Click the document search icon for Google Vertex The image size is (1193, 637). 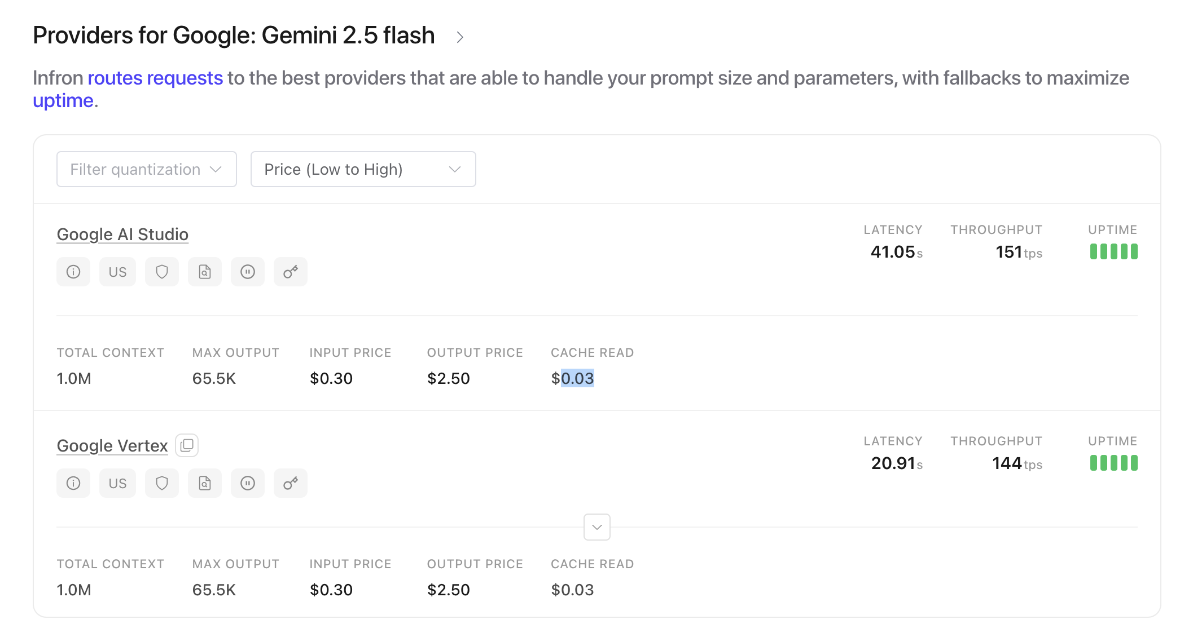click(205, 484)
